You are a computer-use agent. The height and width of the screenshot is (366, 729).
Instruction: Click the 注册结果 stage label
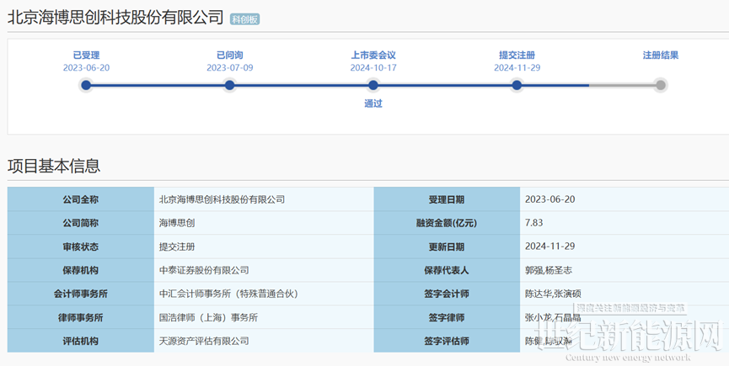coord(661,56)
